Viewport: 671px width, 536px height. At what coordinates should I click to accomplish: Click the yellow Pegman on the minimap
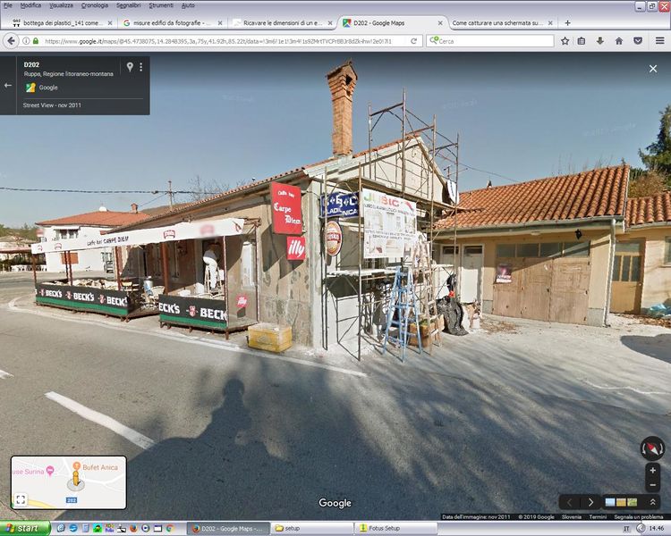(76, 478)
